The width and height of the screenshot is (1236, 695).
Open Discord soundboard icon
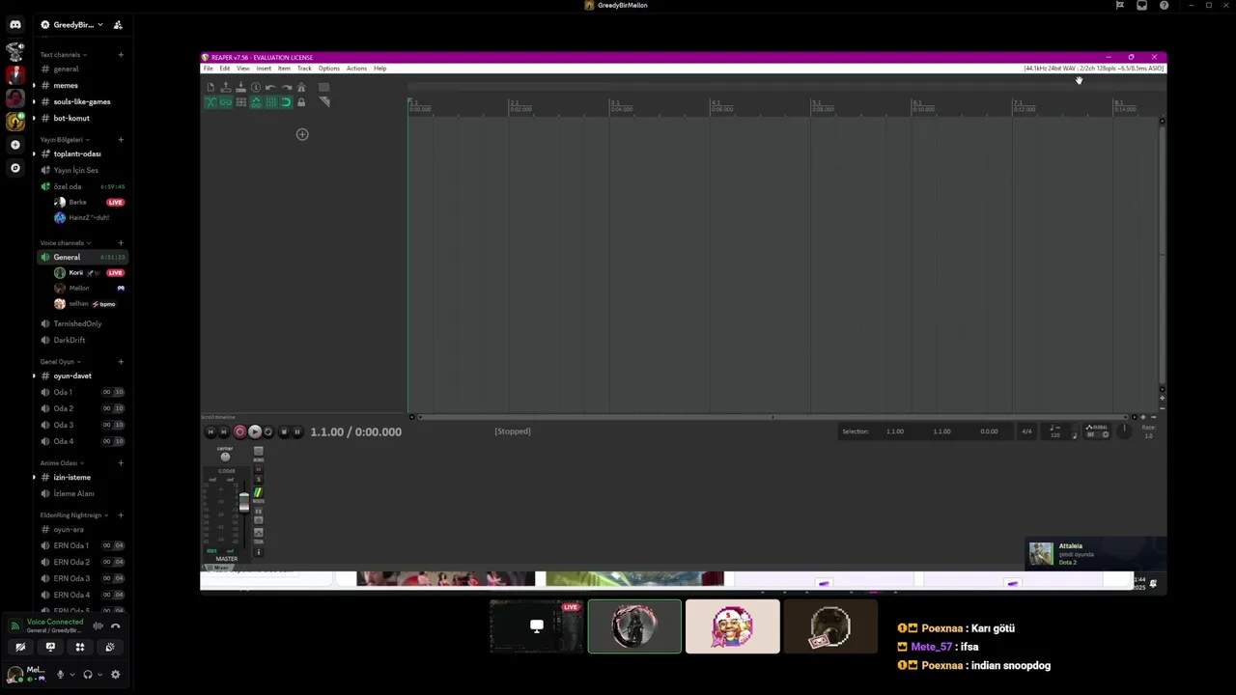click(x=110, y=648)
